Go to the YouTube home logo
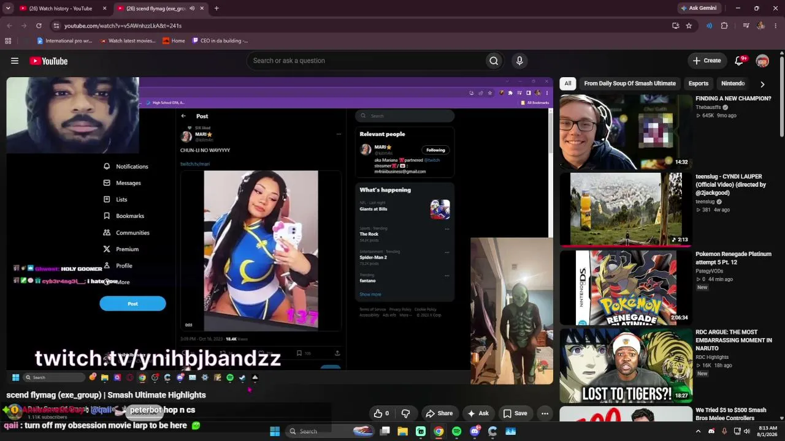The height and width of the screenshot is (441, 785). tap(48, 61)
